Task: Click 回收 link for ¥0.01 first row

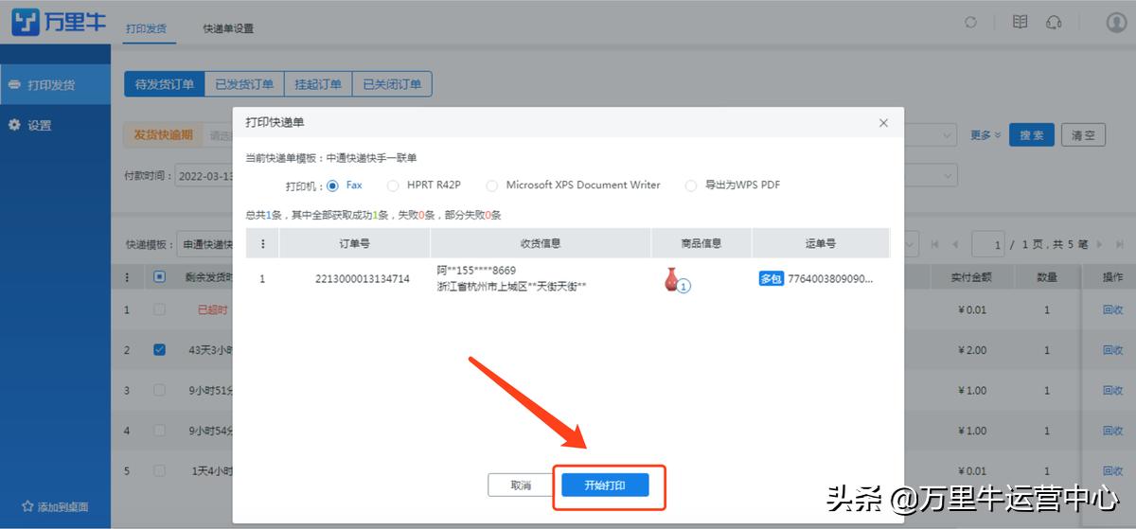Action: pos(1112,309)
